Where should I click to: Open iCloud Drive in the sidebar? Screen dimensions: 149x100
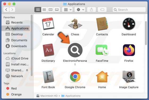(16, 58)
